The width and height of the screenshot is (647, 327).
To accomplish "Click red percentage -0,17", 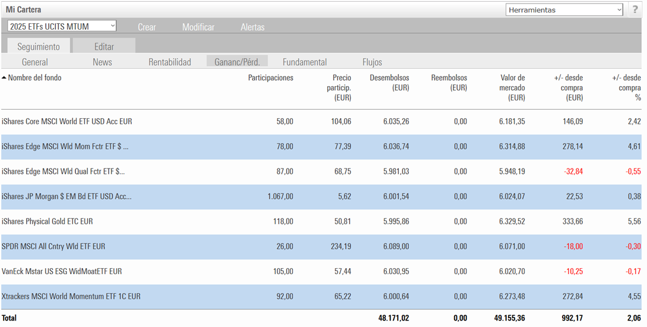I will click(633, 271).
